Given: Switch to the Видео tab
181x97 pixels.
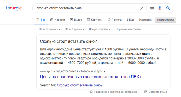Looking at the screenshot, I should (x=76, y=20).
